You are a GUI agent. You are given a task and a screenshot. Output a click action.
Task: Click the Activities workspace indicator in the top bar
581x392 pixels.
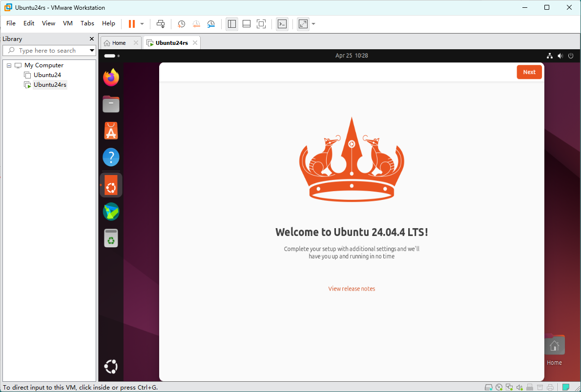click(112, 56)
